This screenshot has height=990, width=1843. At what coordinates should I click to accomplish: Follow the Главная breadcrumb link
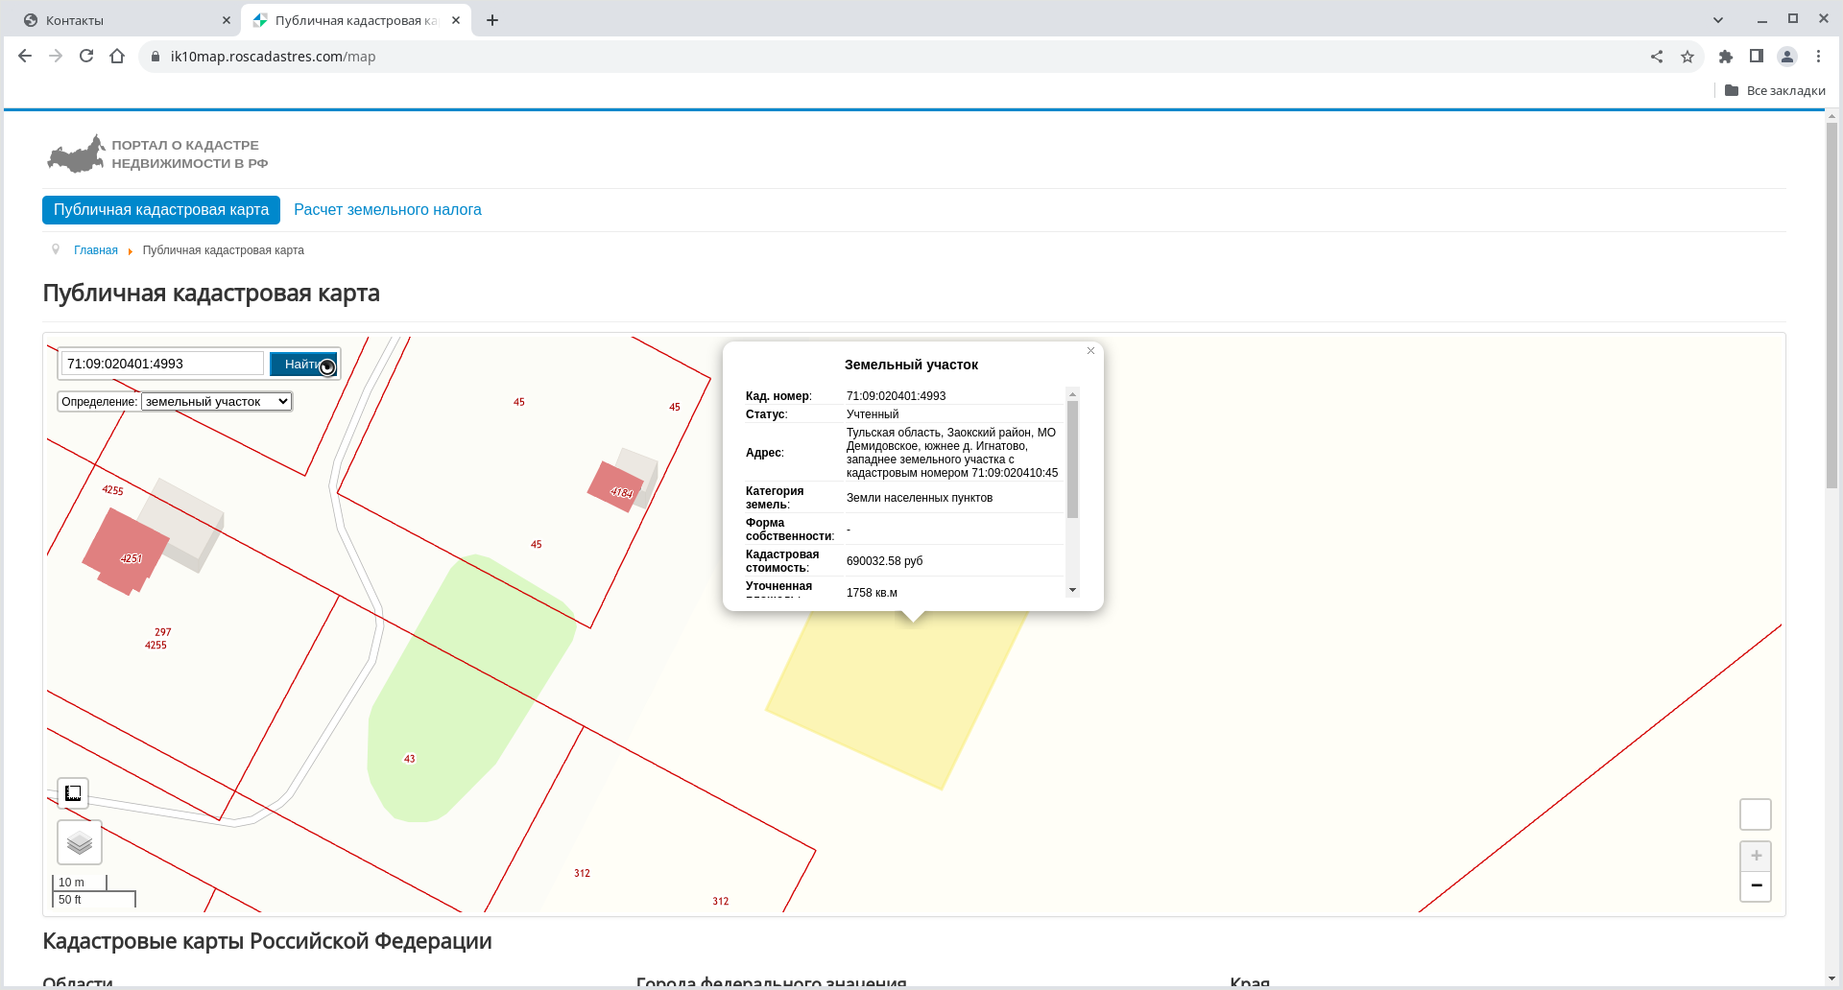(96, 250)
